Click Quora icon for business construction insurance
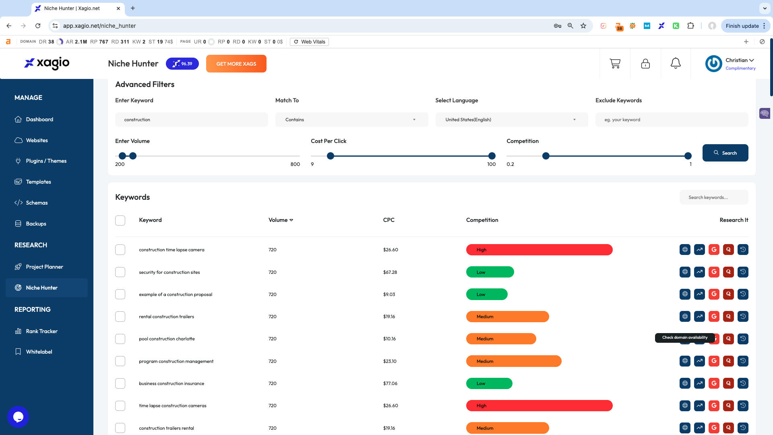Viewport: 773px width, 435px height. 728,383
